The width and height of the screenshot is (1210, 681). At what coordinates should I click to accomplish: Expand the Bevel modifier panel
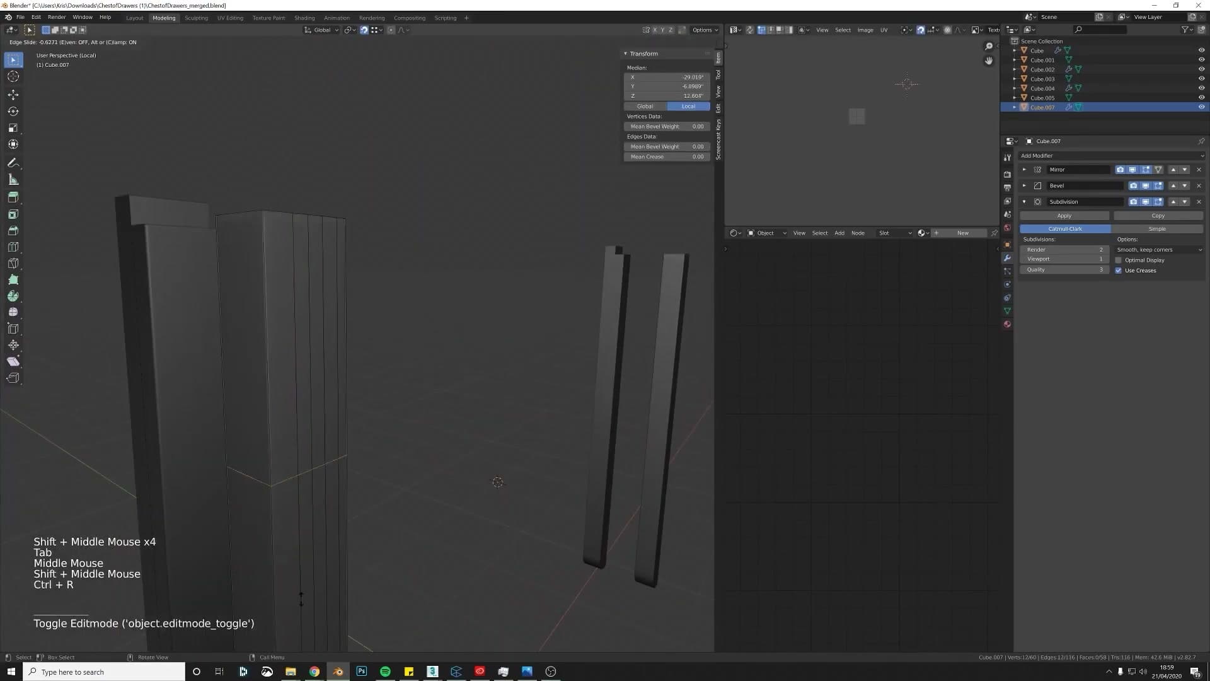click(x=1024, y=186)
